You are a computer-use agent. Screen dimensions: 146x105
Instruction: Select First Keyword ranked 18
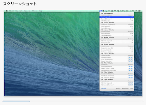[117, 34]
